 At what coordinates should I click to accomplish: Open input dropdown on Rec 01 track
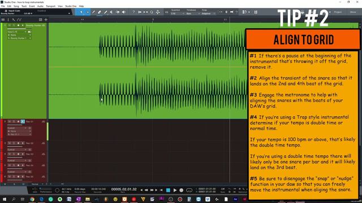pyautogui.click(x=17, y=128)
